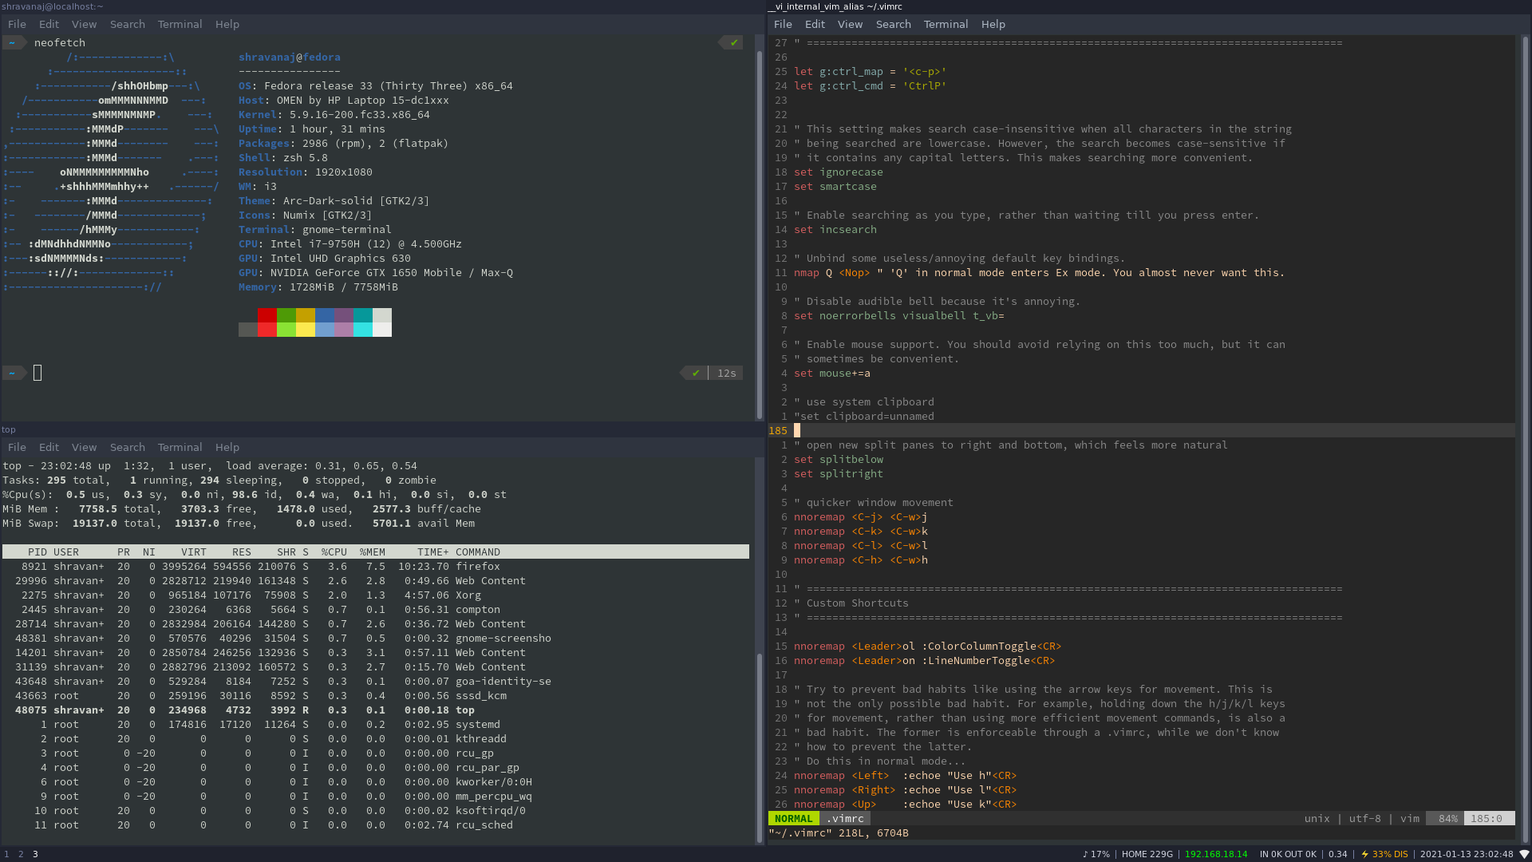This screenshot has width=1532, height=862.
Task: Open Terminal menu in the vim window
Action: click(946, 25)
